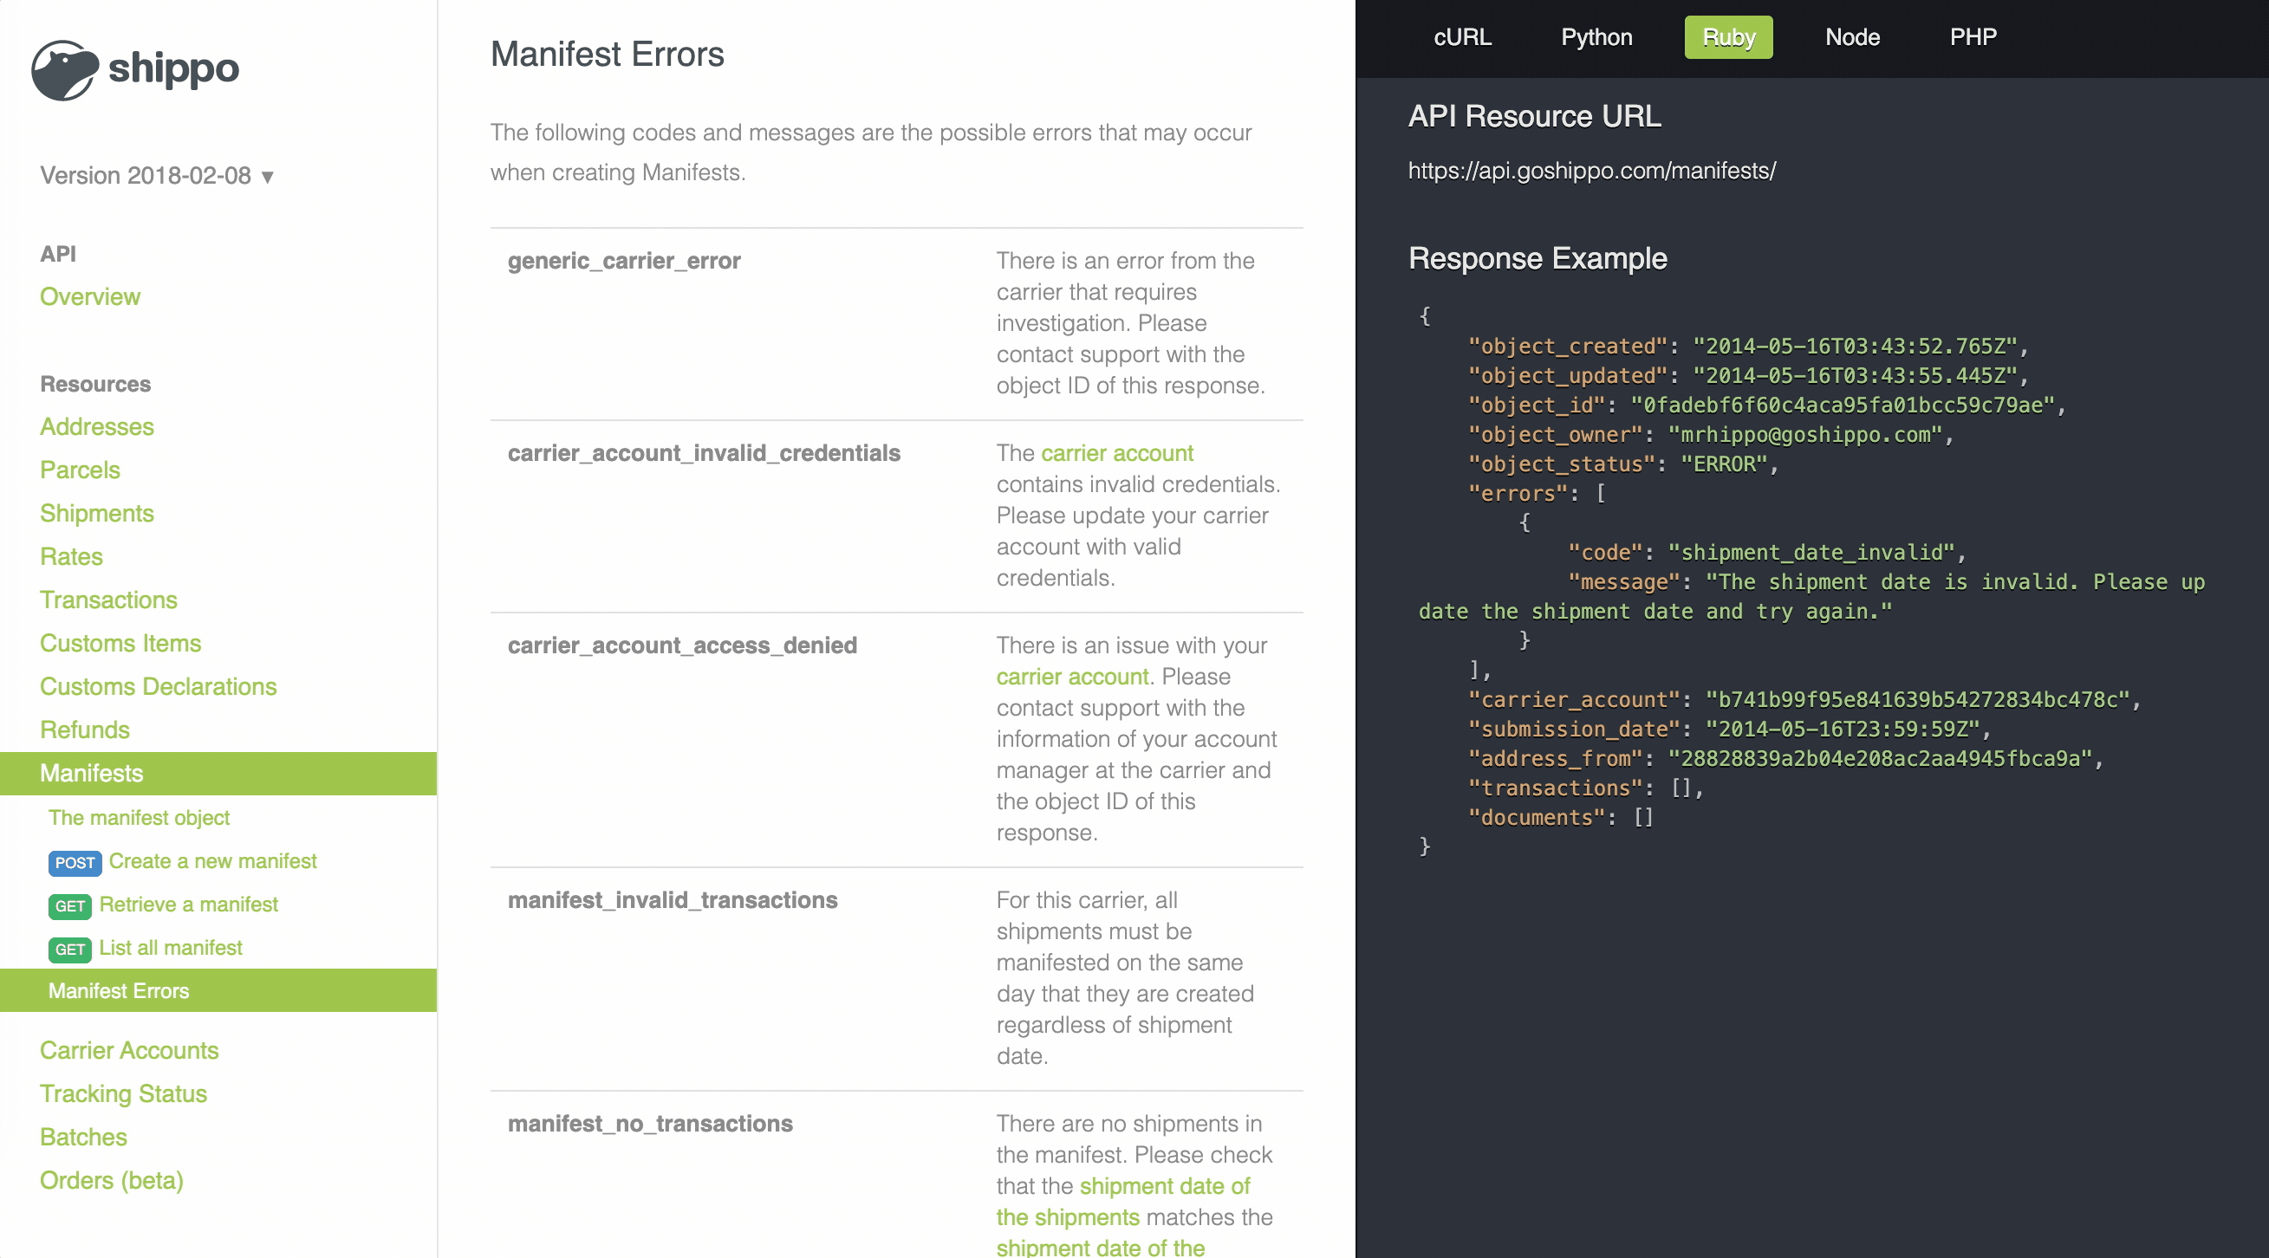Click the object_id value in the response

1841,405
